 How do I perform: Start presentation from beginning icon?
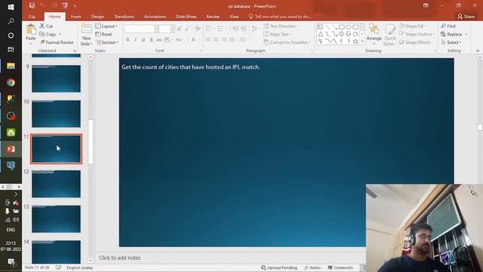65,5
